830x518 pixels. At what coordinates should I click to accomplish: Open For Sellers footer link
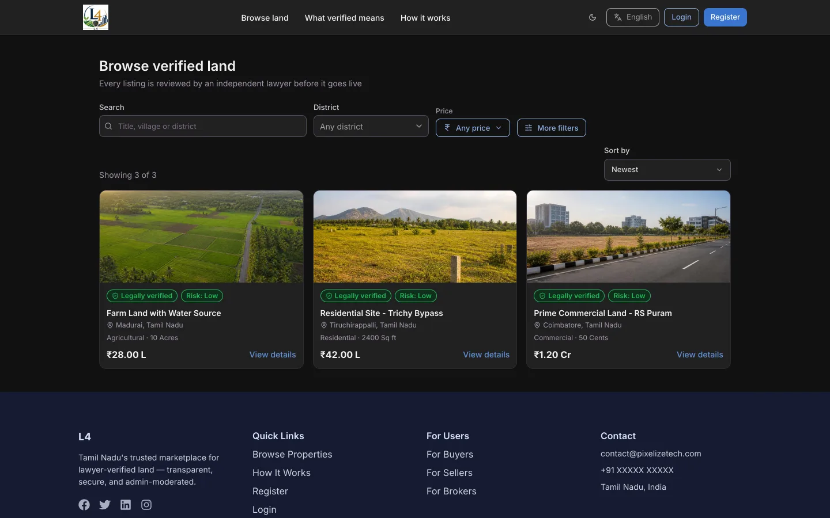click(x=450, y=473)
